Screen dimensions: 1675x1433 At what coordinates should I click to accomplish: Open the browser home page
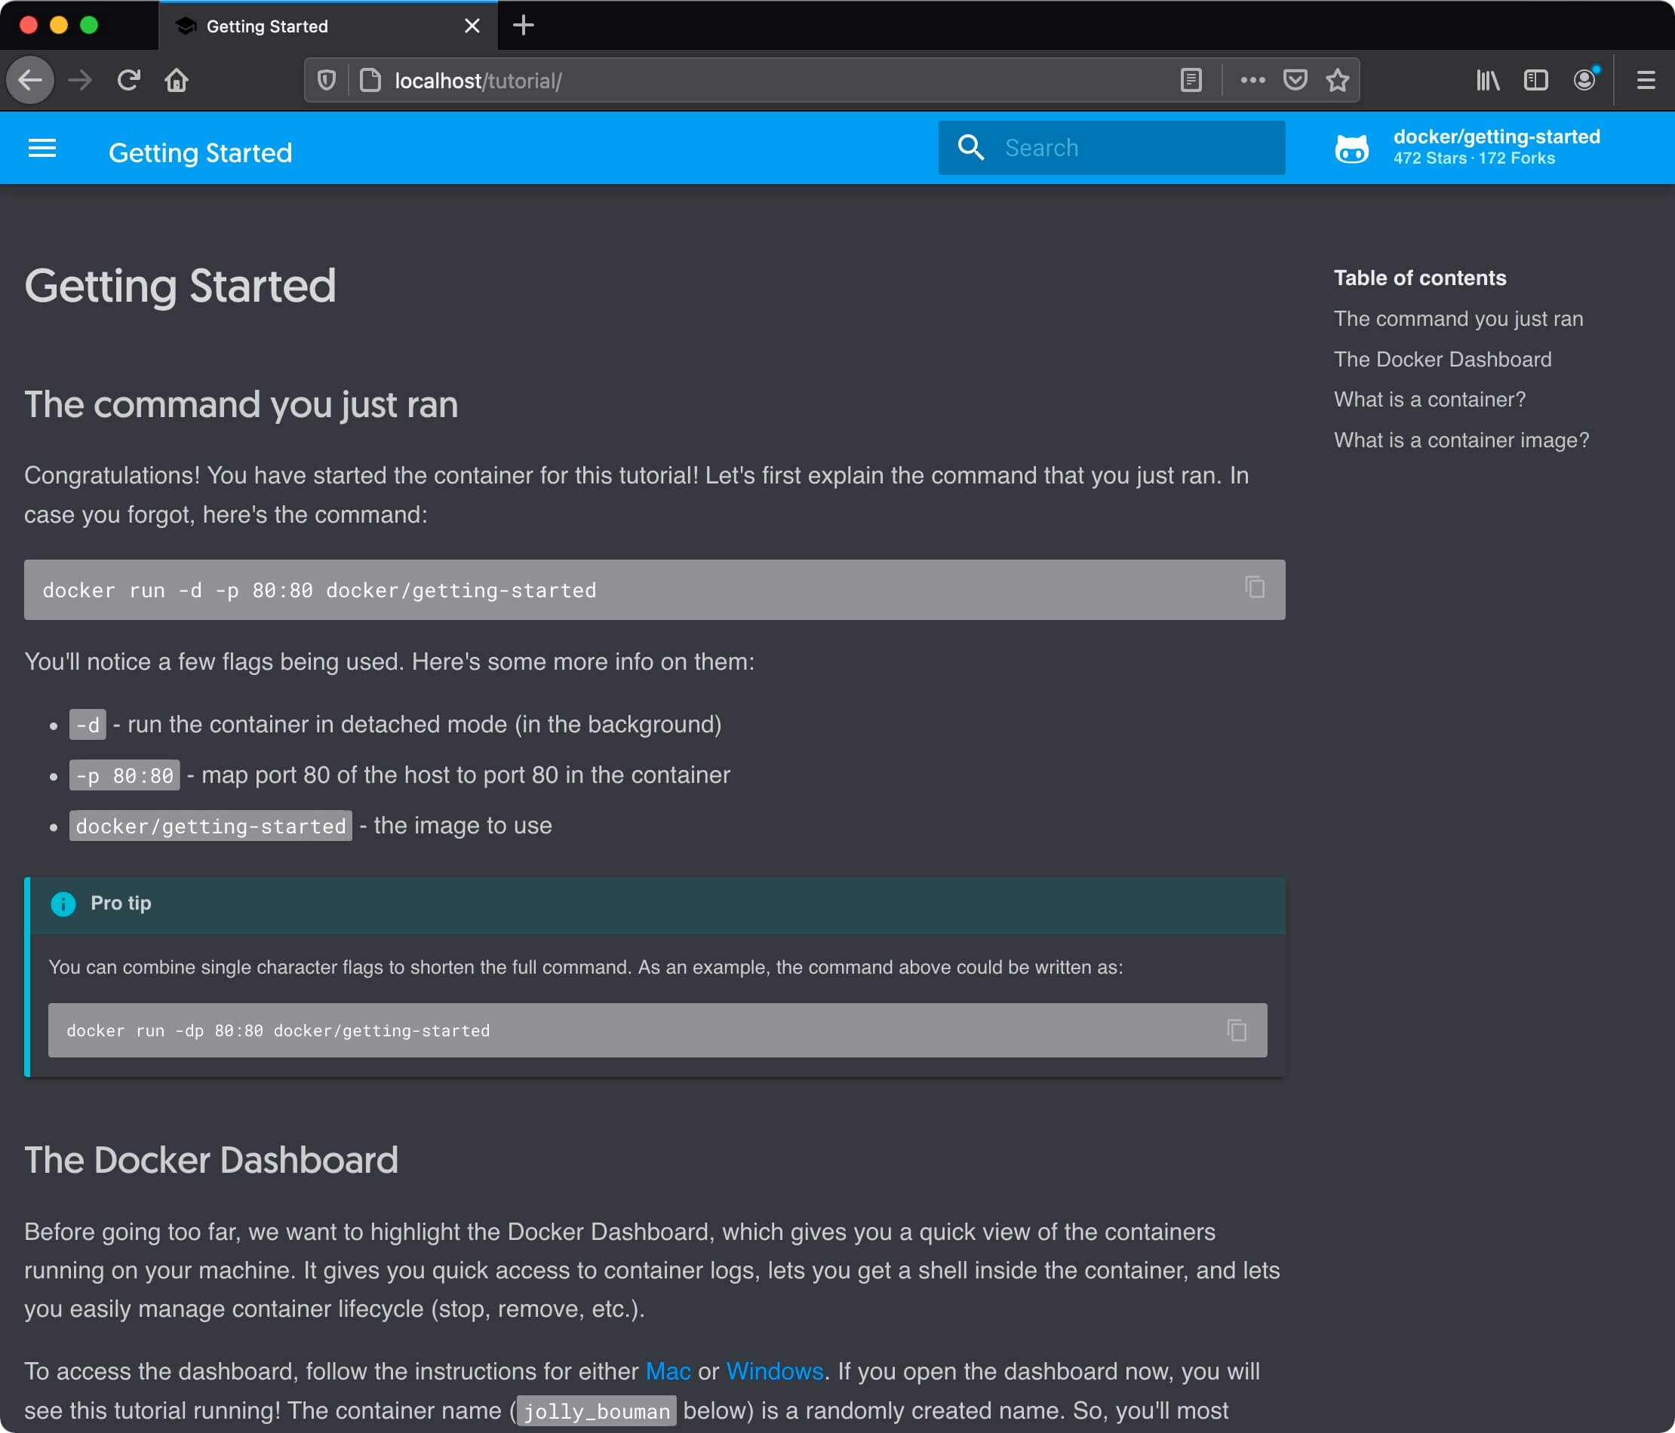click(x=177, y=80)
